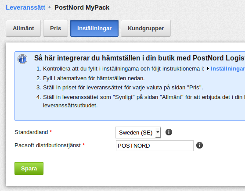
Task: Go to the Kundgrupper tab
Action: coord(146,28)
